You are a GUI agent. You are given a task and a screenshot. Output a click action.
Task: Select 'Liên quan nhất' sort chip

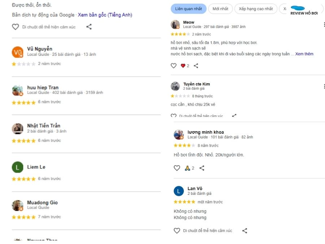click(183, 9)
